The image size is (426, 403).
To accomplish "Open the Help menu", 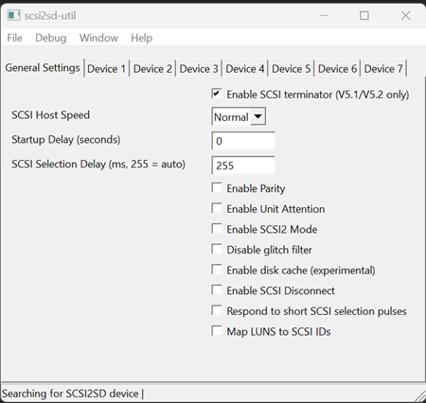I will [x=142, y=38].
